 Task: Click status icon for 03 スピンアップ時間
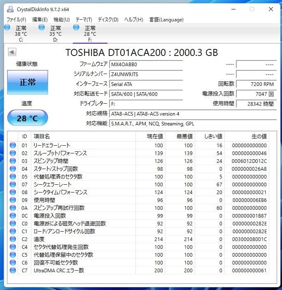click(x=13, y=161)
